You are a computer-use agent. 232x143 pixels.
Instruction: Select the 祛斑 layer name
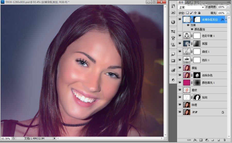[205, 97]
